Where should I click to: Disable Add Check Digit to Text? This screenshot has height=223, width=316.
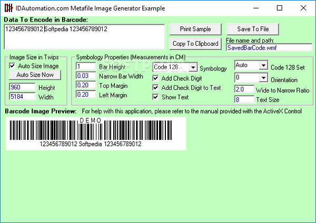pyautogui.click(x=156, y=87)
